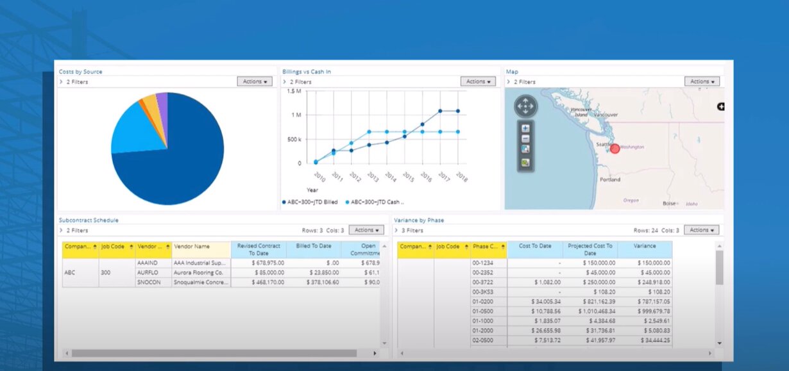Click the map pan navigation control
This screenshot has height=371, width=789.
pos(526,106)
